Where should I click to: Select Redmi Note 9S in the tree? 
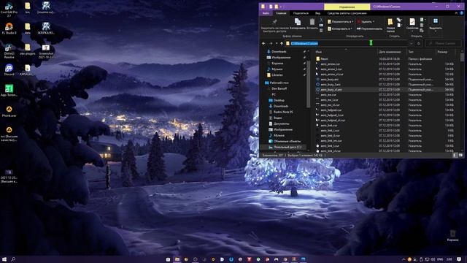(283, 112)
